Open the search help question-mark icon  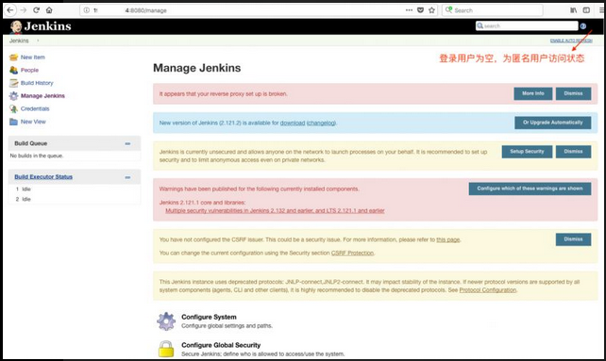(x=583, y=26)
